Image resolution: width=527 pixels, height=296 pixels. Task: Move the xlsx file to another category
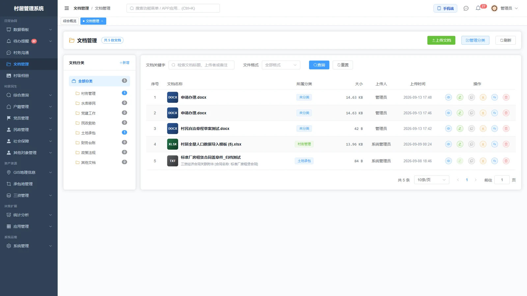[x=494, y=144]
